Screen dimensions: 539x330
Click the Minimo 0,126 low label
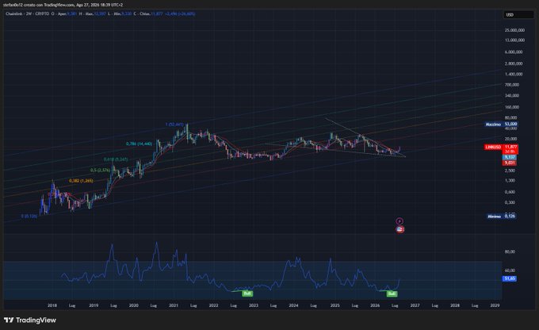[502, 216]
